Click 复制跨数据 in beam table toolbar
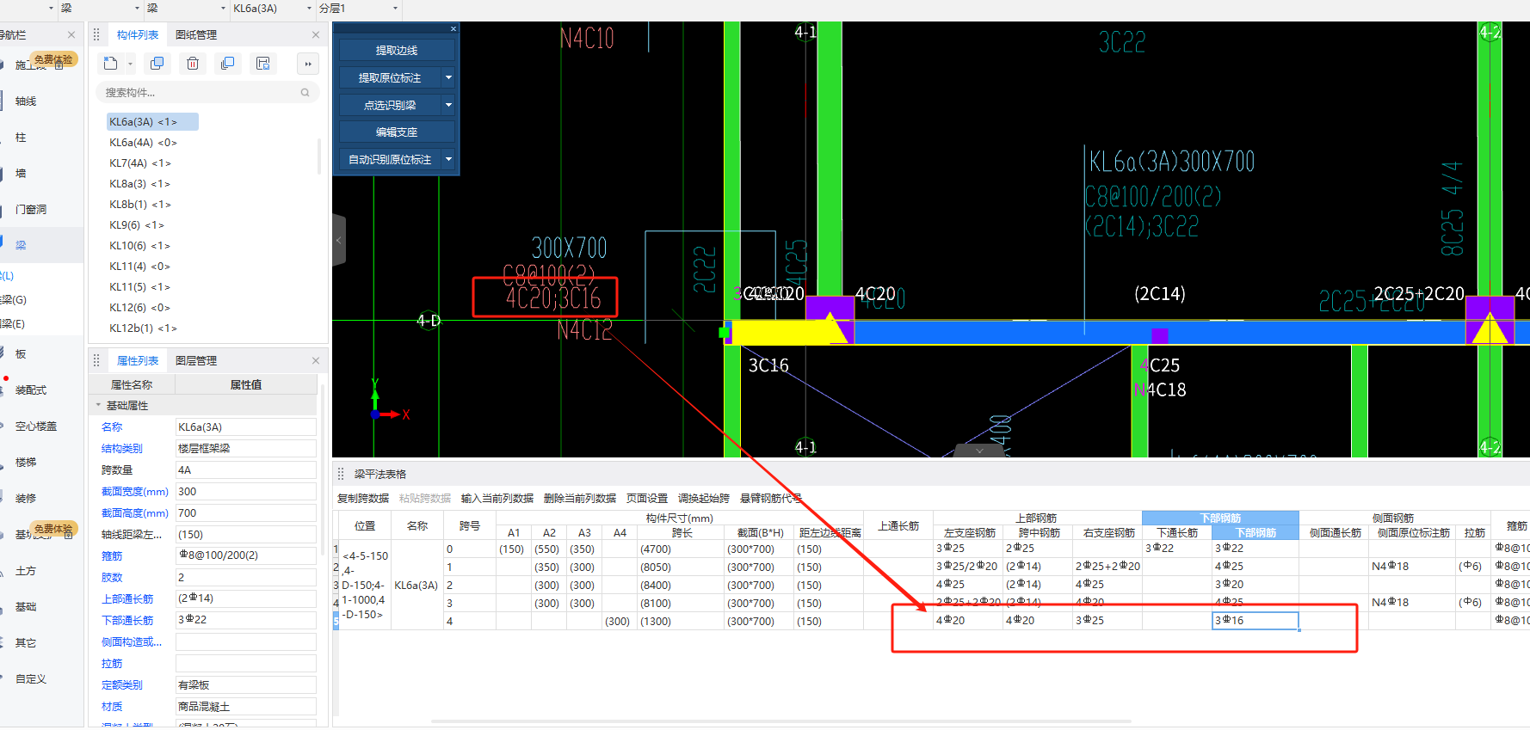Screen dimensions: 1530x730 click(x=363, y=499)
